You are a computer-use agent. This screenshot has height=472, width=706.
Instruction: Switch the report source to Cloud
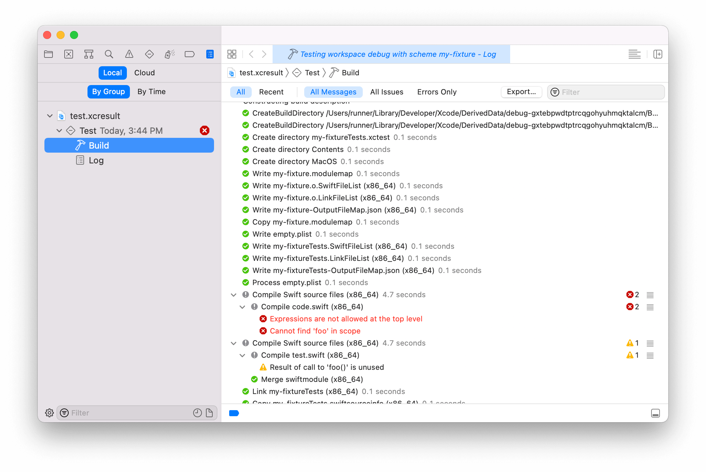pyautogui.click(x=144, y=73)
